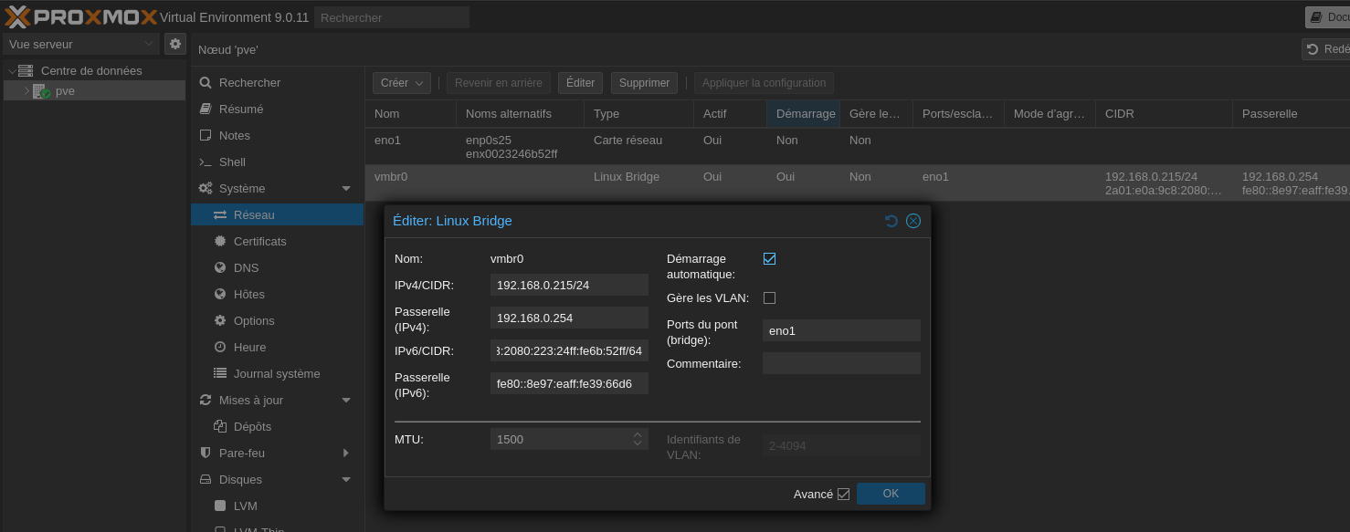Open the Journal système entry
This screenshot has width=1350, height=532.
click(x=276, y=373)
